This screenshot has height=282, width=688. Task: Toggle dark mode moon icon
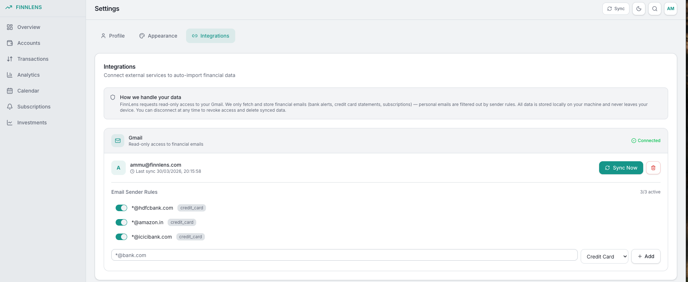pos(639,9)
